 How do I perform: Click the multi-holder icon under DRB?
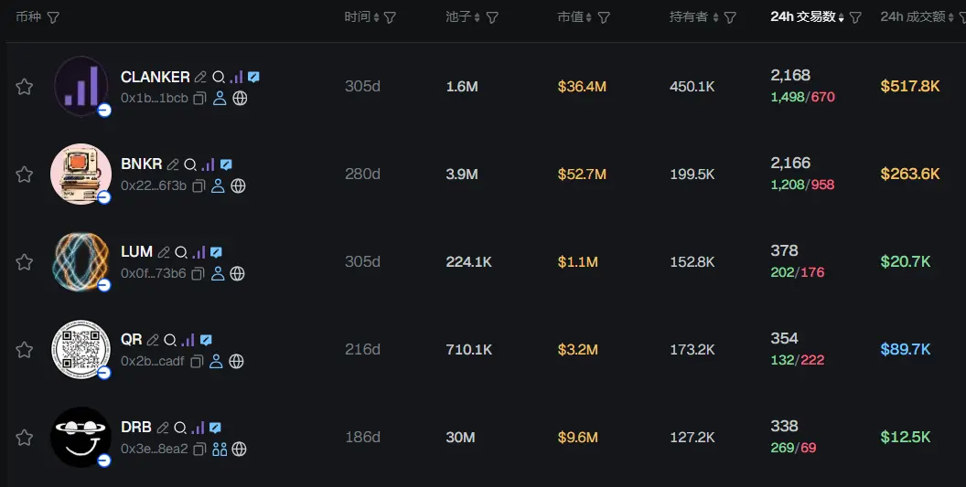point(220,450)
